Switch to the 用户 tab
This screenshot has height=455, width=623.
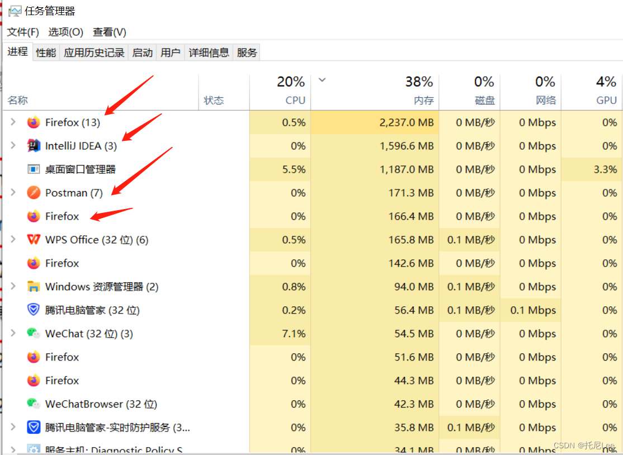tap(171, 53)
